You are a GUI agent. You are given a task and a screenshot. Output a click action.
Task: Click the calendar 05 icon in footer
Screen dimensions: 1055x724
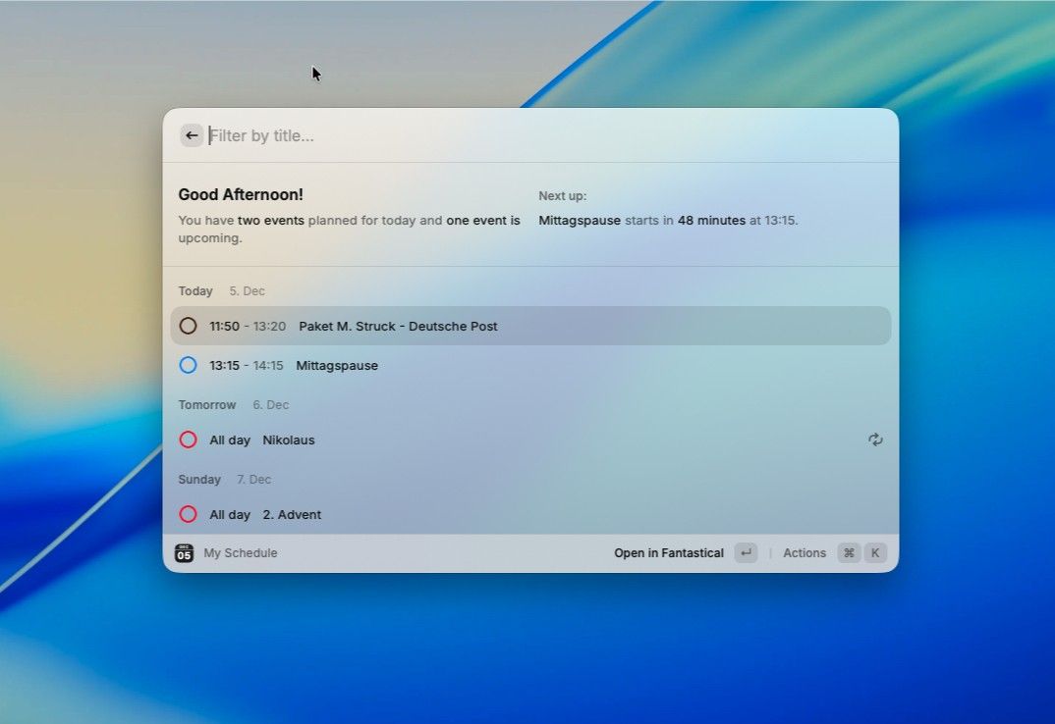pyautogui.click(x=185, y=553)
